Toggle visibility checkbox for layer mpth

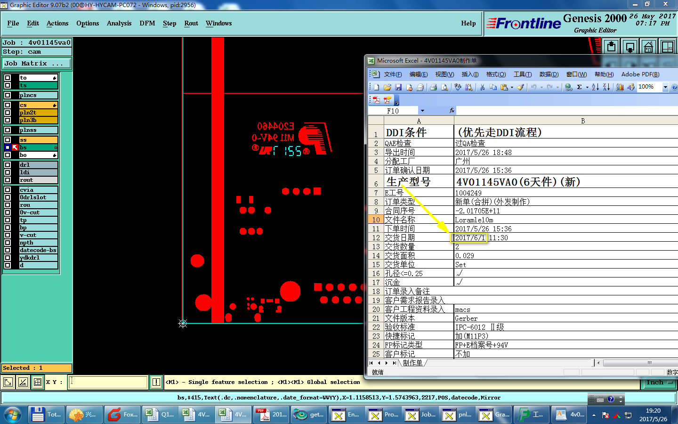[x=8, y=243]
